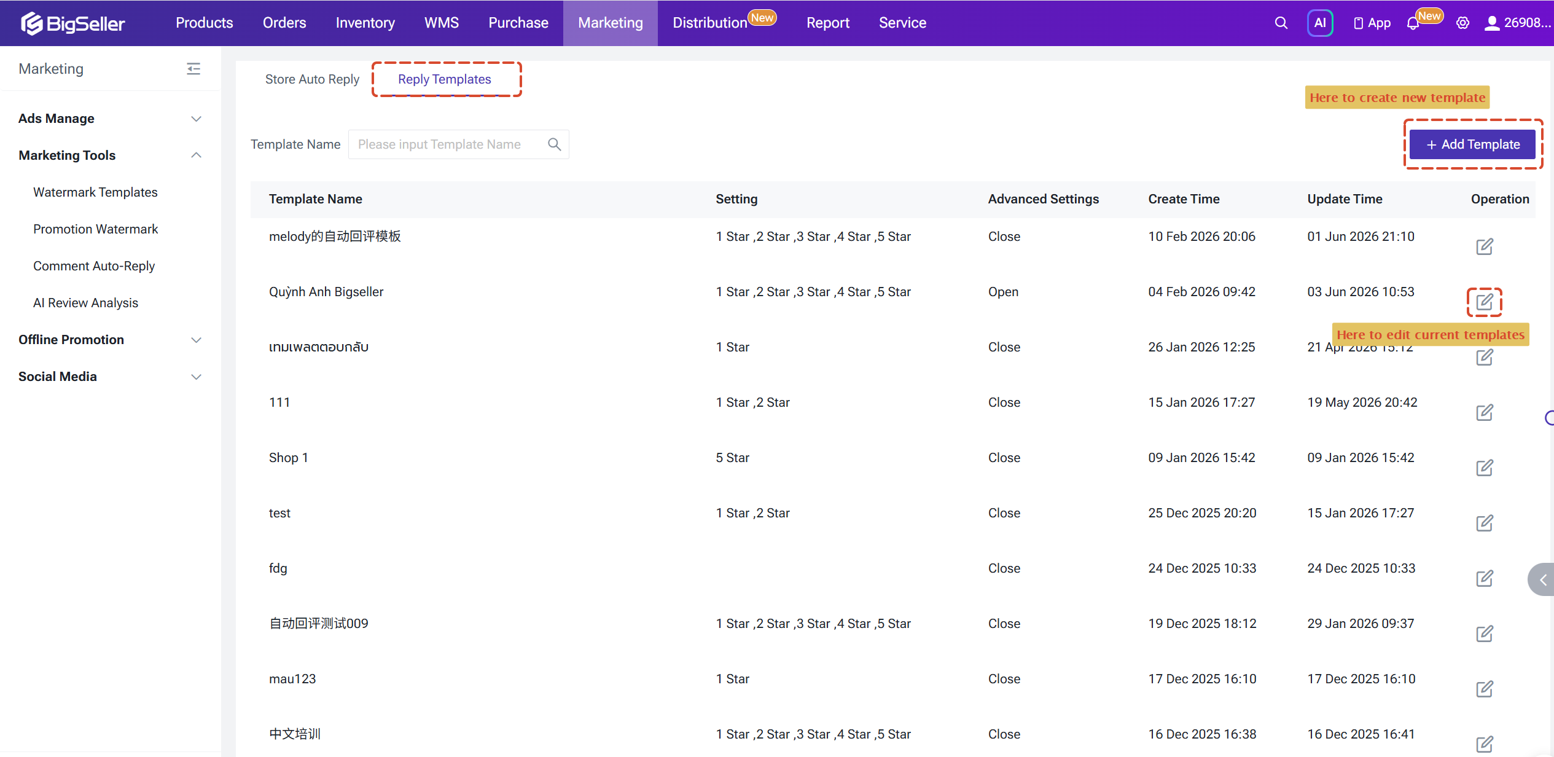Click the '19 May 2026 20:42' update time
1554x757 pixels.
coord(1362,402)
